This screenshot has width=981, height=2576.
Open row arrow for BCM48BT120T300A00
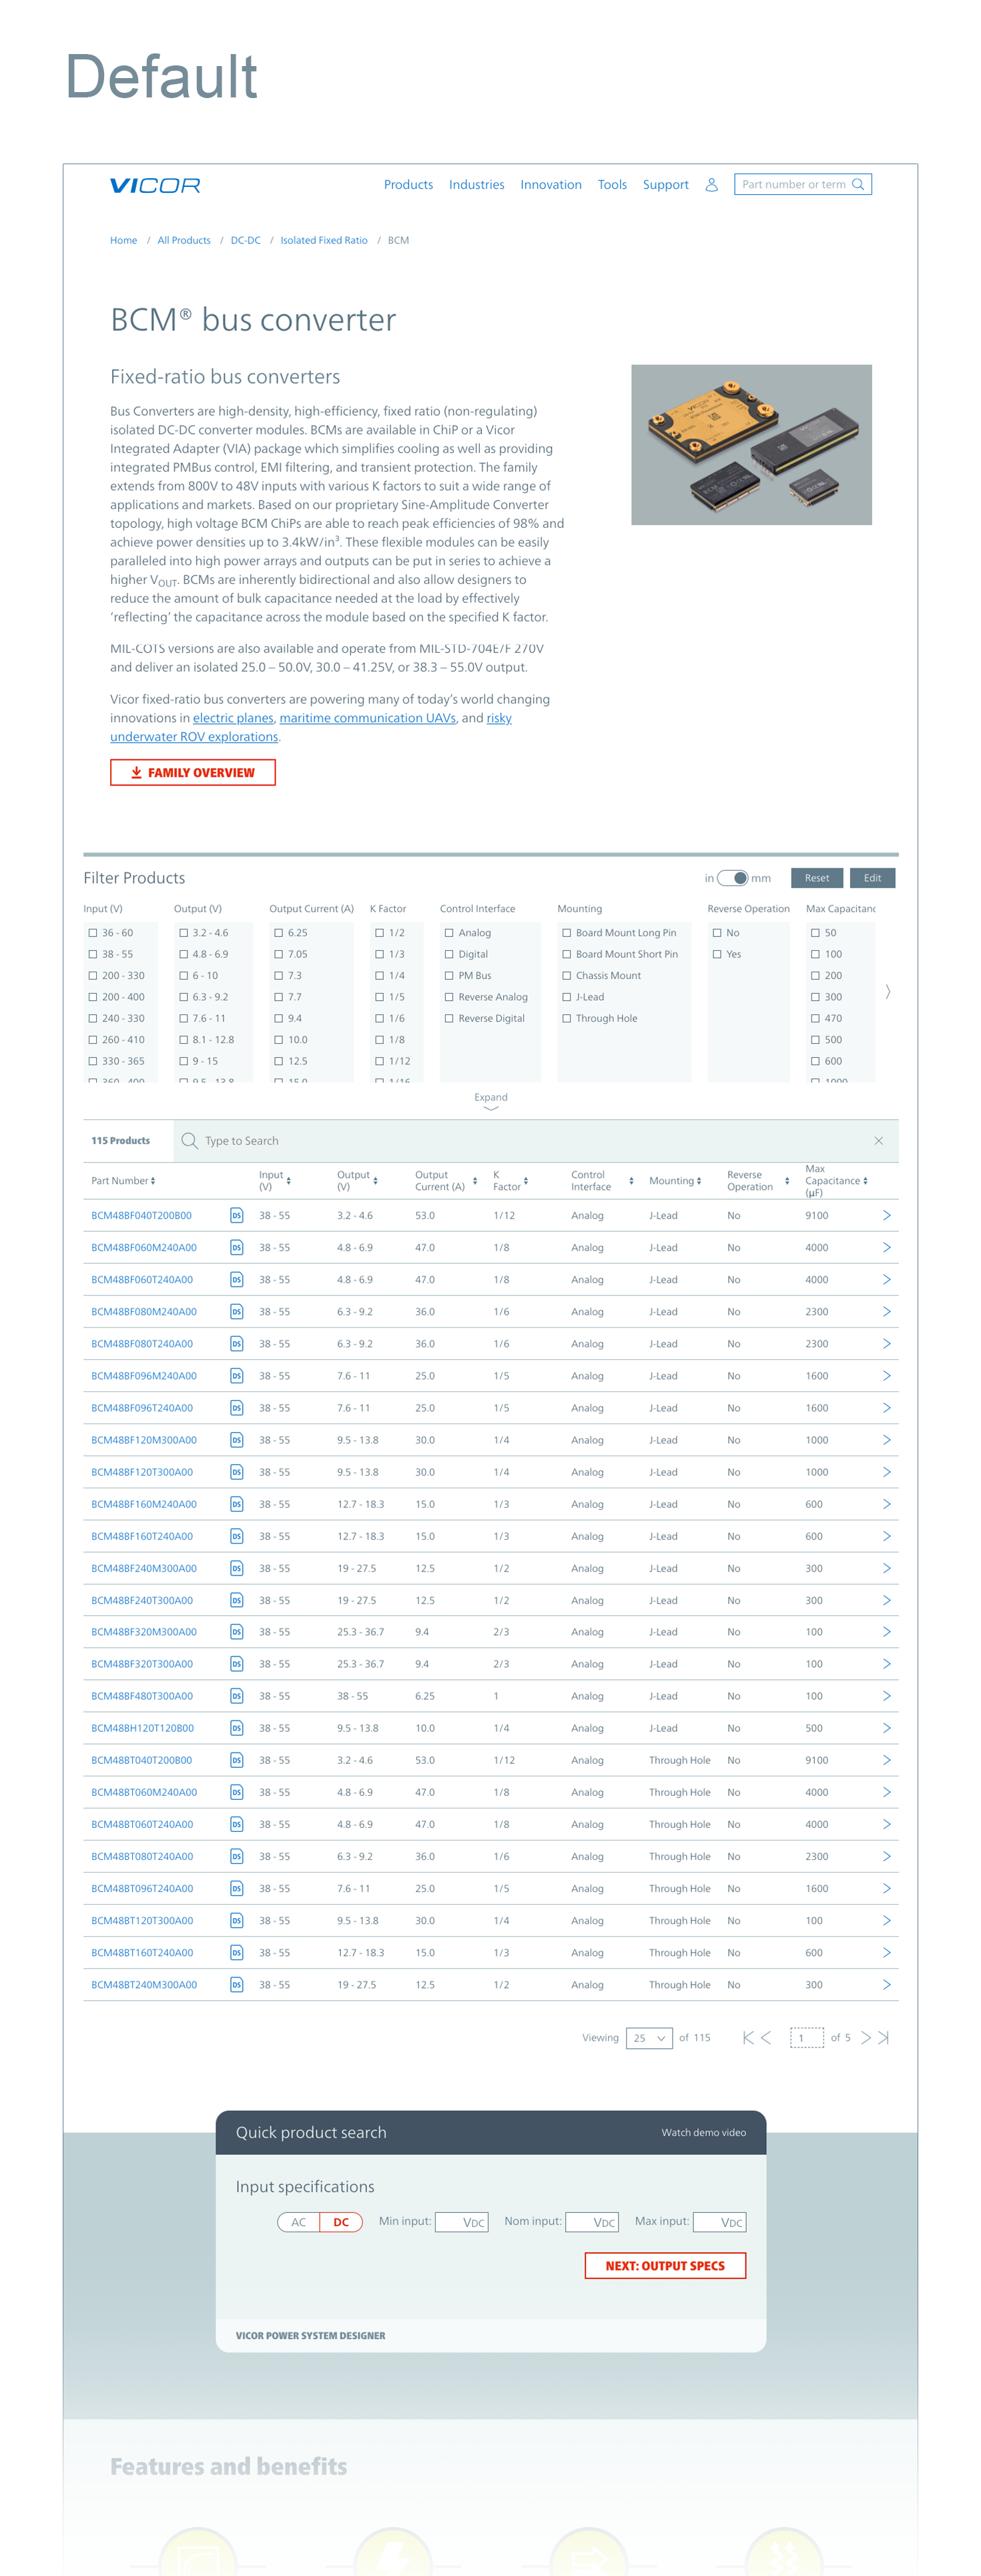[x=886, y=1920]
